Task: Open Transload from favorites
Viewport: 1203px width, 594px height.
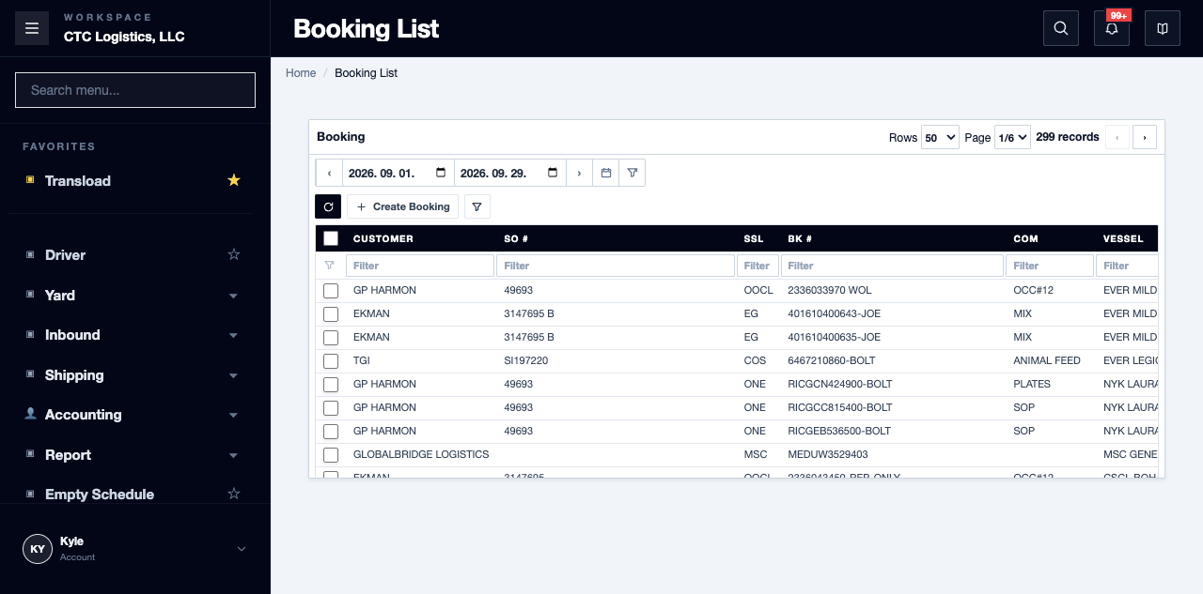Action: 78,180
